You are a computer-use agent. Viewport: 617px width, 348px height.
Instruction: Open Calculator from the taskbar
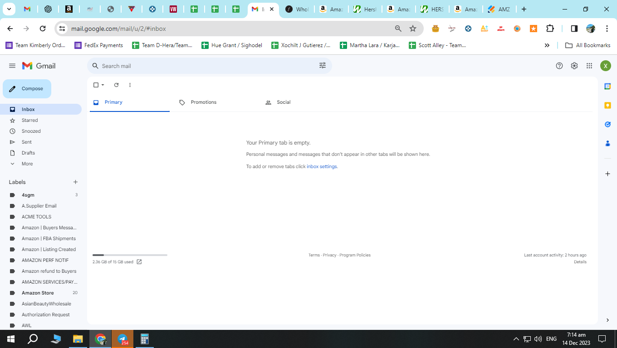click(145, 339)
